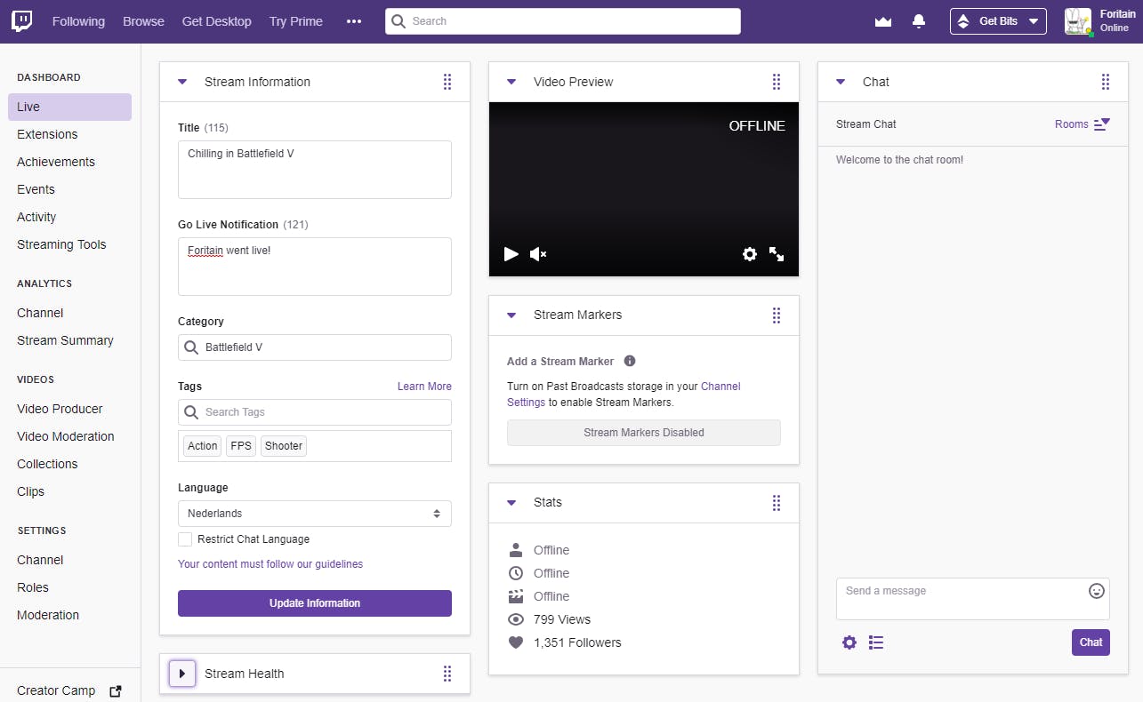The width and height of the screenshot is (1143, 702).
Task: Click the viewers person icon in Stats
Action: (516, 550)
